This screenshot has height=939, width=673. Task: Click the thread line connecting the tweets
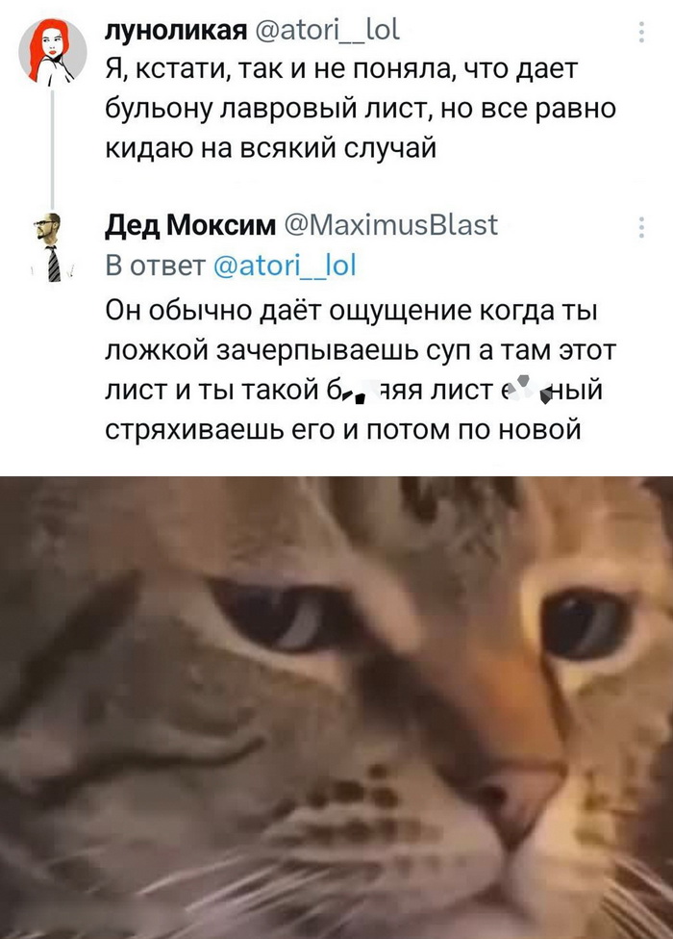pos(52,148)
